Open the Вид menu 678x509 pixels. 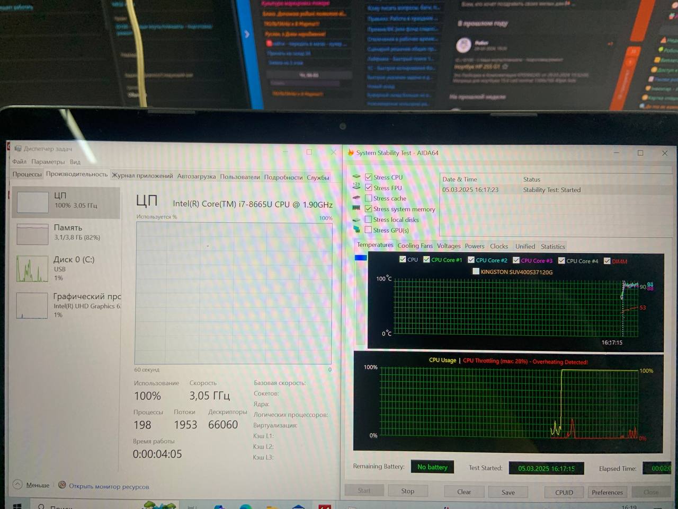pyautogui.click(x=75, y=162)
